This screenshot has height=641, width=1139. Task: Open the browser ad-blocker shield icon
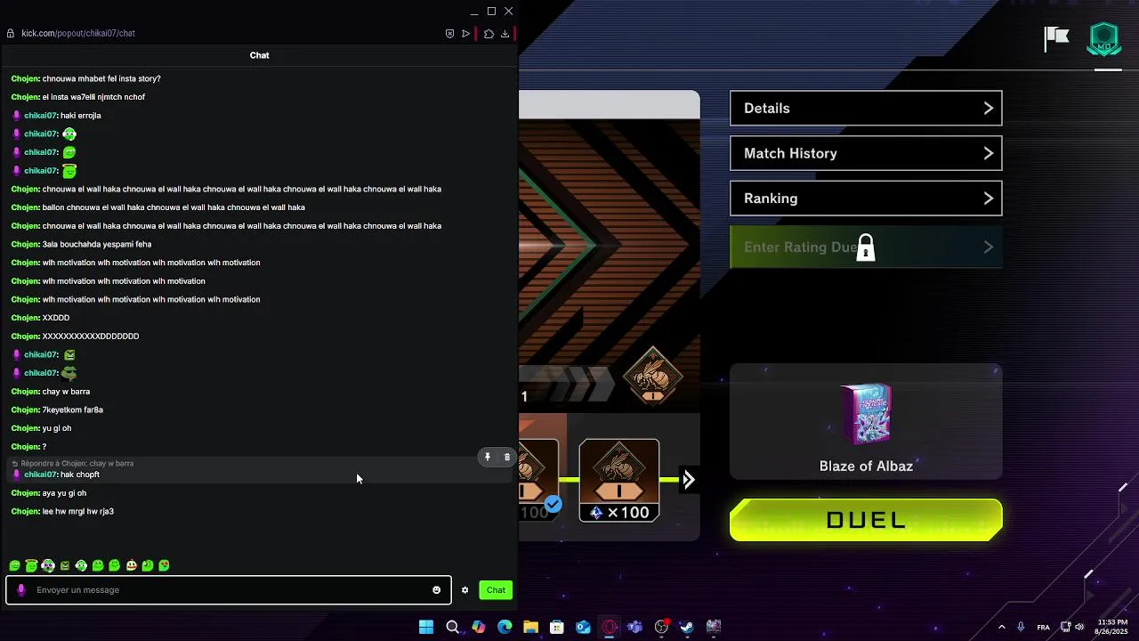pos(449,34)
